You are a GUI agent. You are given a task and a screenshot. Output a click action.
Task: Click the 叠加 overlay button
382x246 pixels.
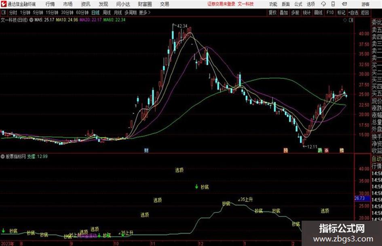click(284, 13)
